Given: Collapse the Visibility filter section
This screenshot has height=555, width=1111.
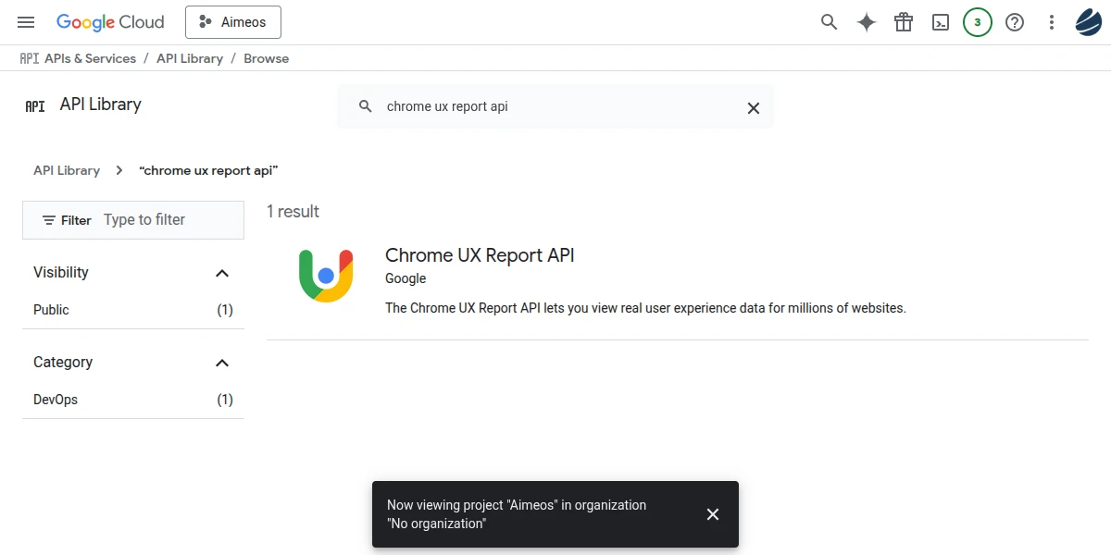Looking at the screenshot, I should coord(222,273).
